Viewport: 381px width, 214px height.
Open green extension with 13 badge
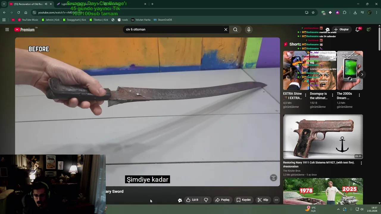click(x=323, y=12)
